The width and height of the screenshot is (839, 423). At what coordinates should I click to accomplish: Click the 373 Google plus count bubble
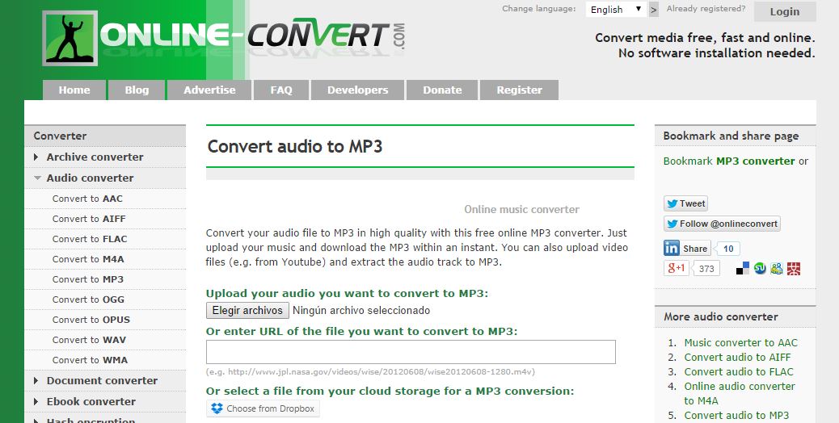pyautogui.click(x=706, y=269)
